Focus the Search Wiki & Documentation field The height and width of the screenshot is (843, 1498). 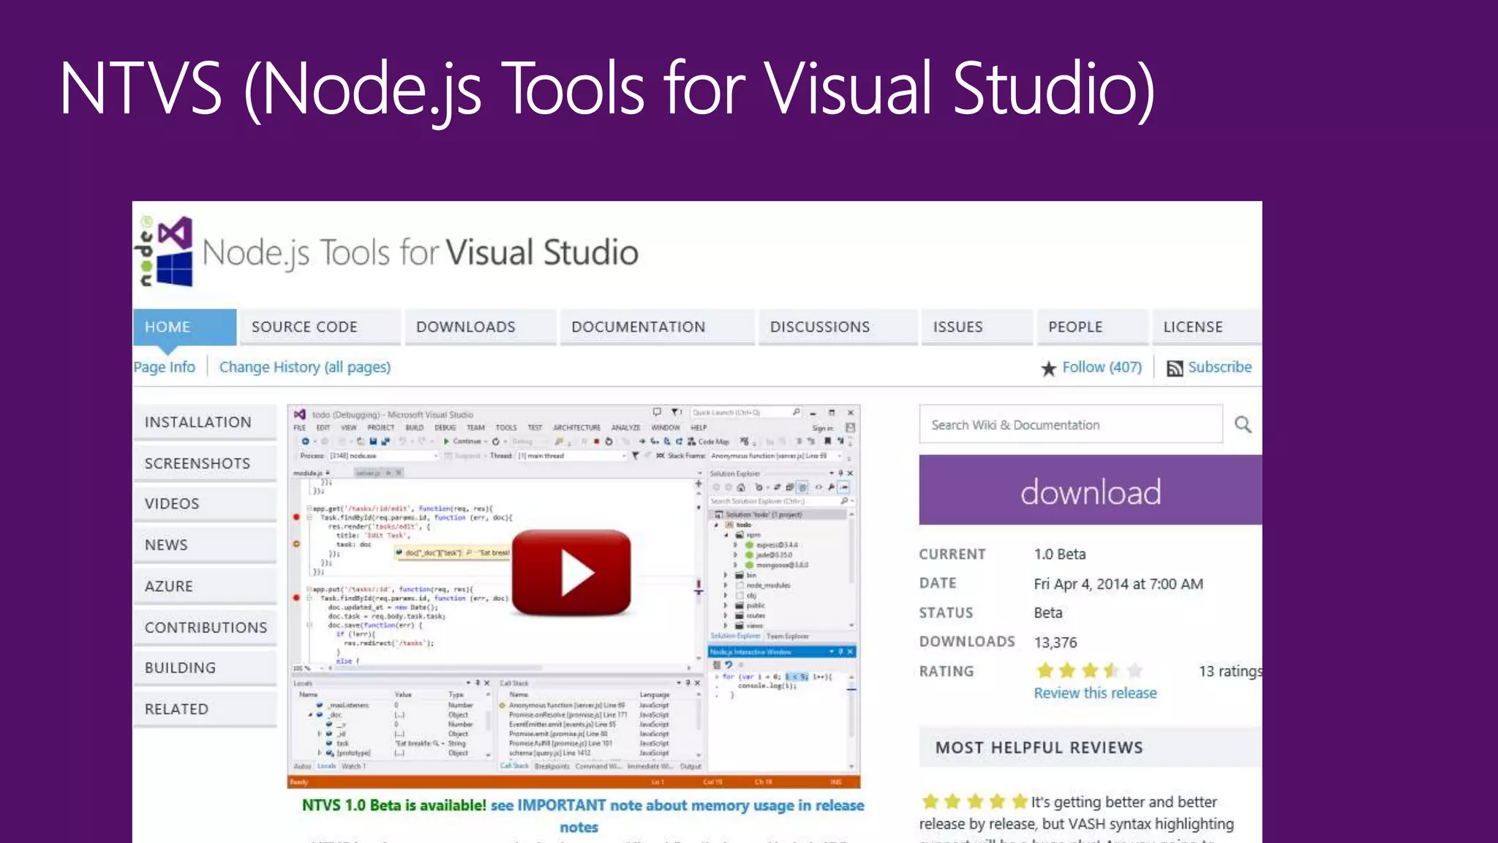click(1070, 424)
